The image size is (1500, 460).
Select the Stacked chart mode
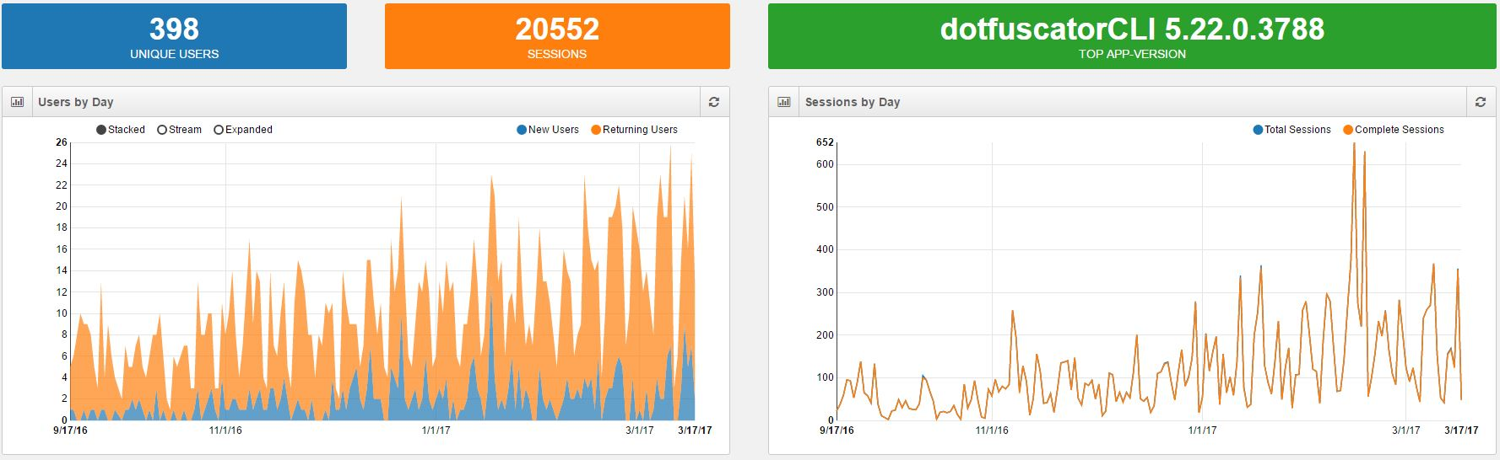(121, 130)
